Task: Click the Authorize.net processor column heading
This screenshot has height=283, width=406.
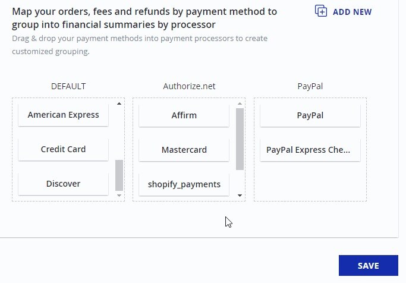Action: tap(189, 86)
